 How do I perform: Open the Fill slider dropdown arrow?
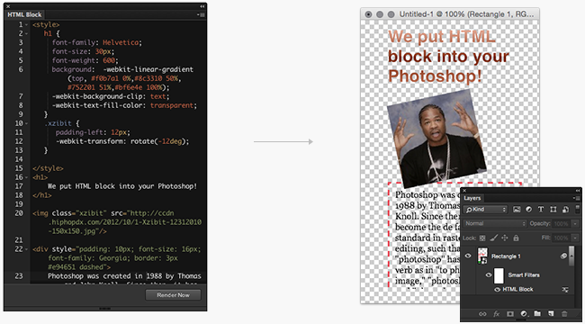(x=576, y=238)
